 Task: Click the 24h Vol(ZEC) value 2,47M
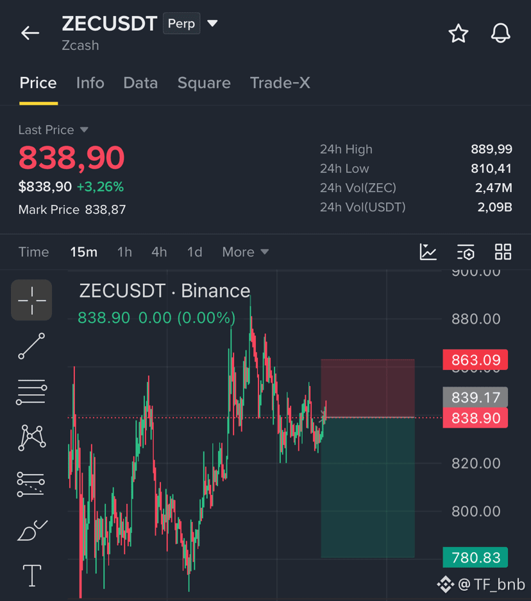pyautogui.click(x=493, y=187)
